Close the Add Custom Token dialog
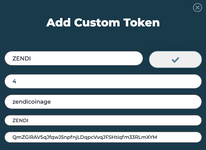This screenshot has width=206, height=150. [x=197, y=7]
